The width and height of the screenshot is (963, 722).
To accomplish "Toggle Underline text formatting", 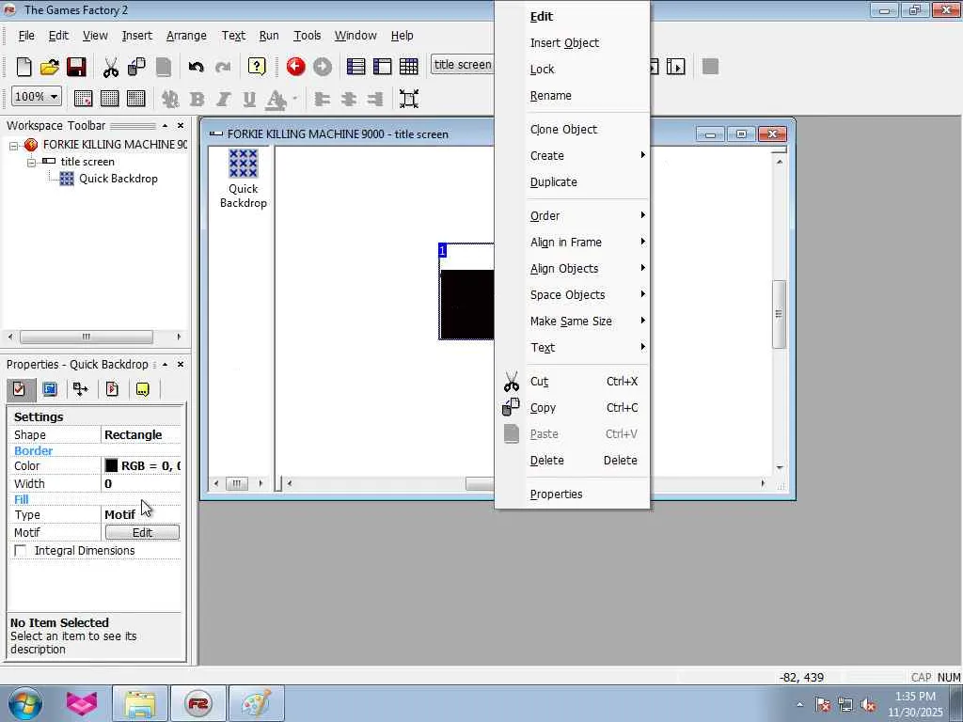I will pos(248,99).
